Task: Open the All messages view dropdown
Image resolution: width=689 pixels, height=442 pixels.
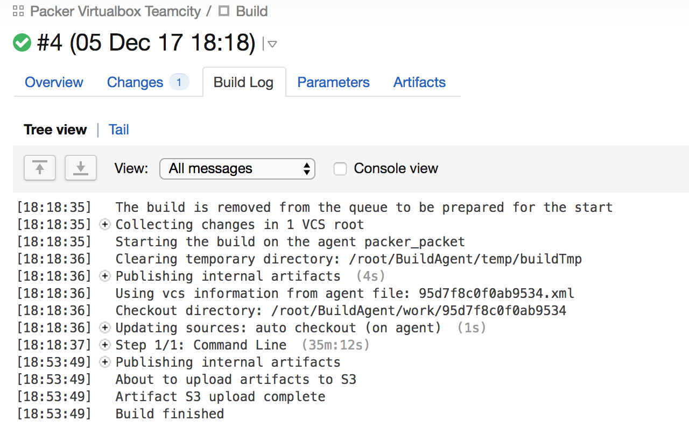Action: click(237, 169)
